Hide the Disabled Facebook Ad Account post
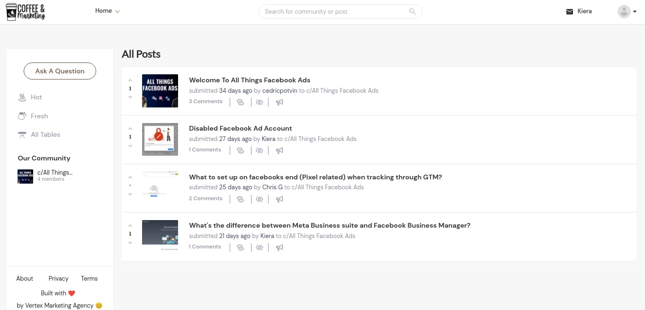645x310 pixels. point(260,151)
